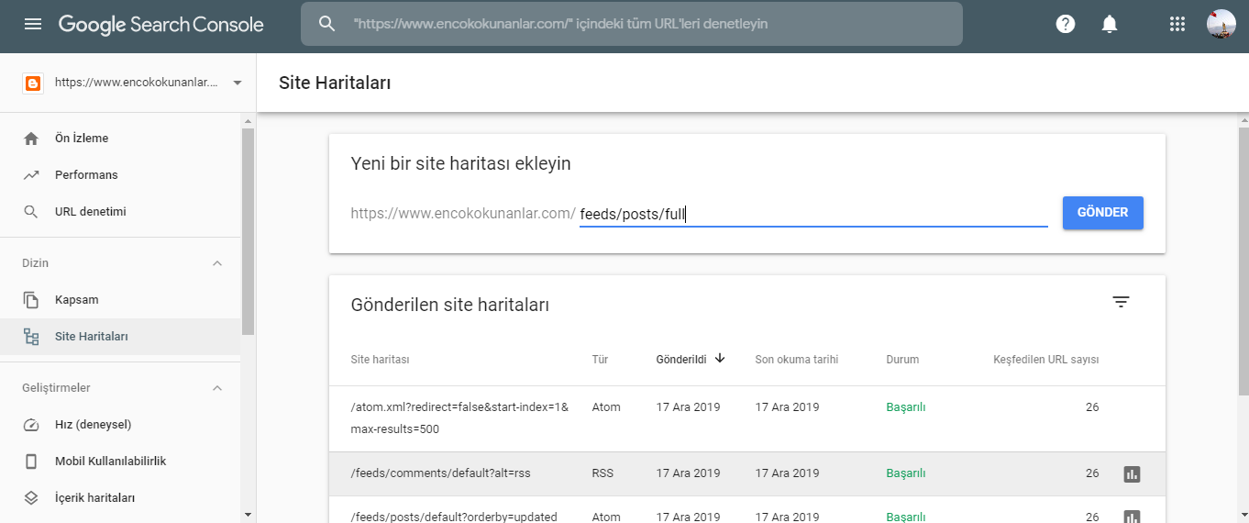This screenshot has height=523, width=1249.
Task: Click the Mobil Kullanılabilirlik phone icon
Action: (x=31, y=462)
